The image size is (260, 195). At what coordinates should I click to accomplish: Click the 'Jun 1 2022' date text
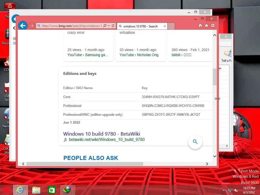[x=72, y=123]
